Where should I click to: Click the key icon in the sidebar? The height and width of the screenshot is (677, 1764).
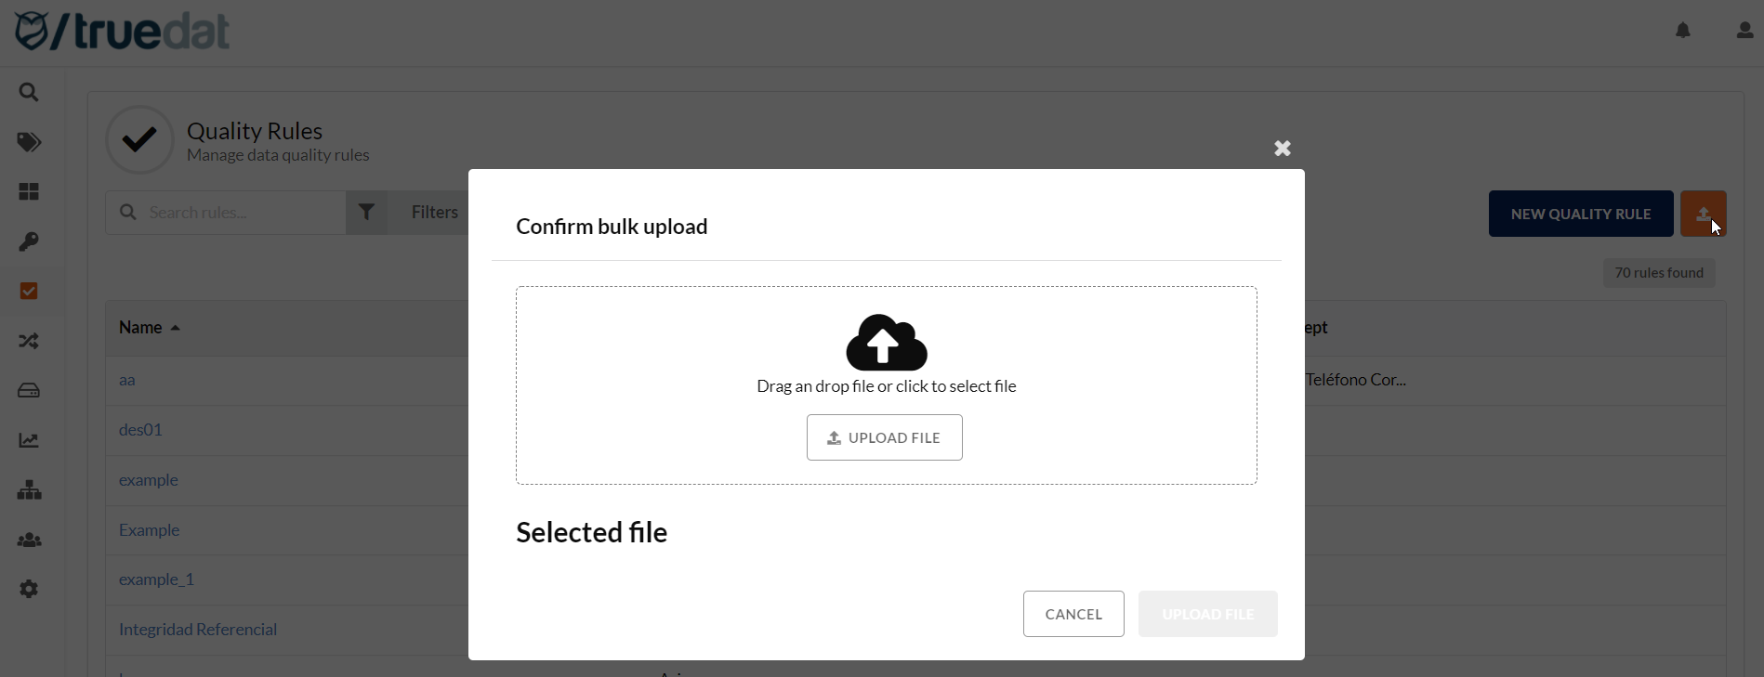pyautogui.click(x=29, y=242)
